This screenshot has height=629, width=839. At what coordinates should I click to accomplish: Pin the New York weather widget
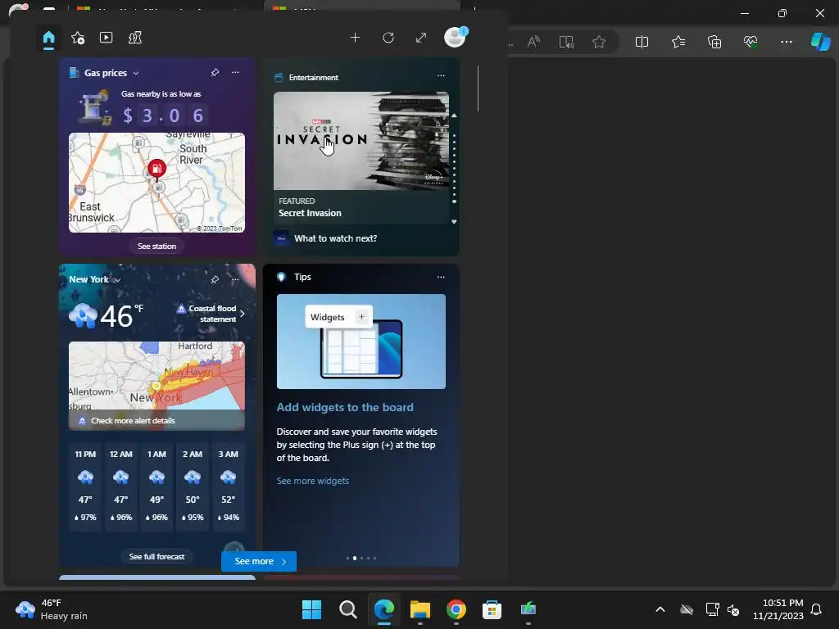point(215,279)
